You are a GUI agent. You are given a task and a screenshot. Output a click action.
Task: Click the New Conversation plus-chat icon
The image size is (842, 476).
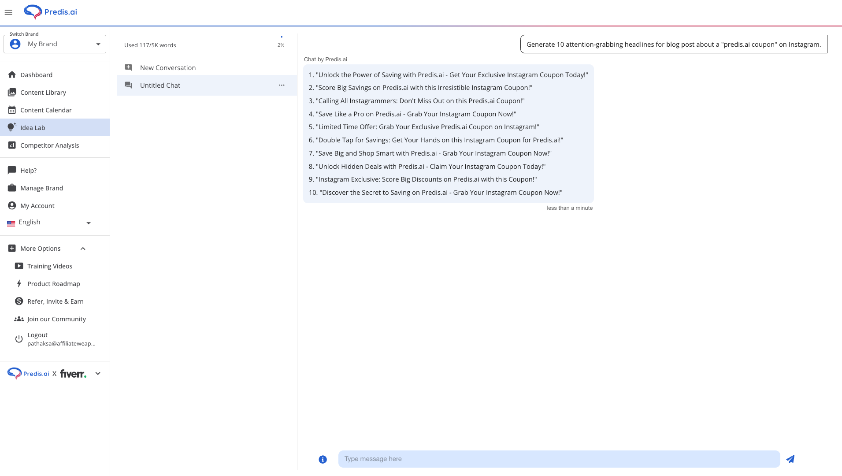point(128,67)
